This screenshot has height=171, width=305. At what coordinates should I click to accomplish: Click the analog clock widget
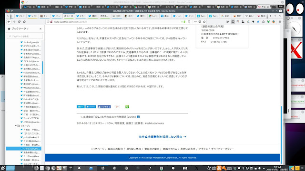coord(294,28)
